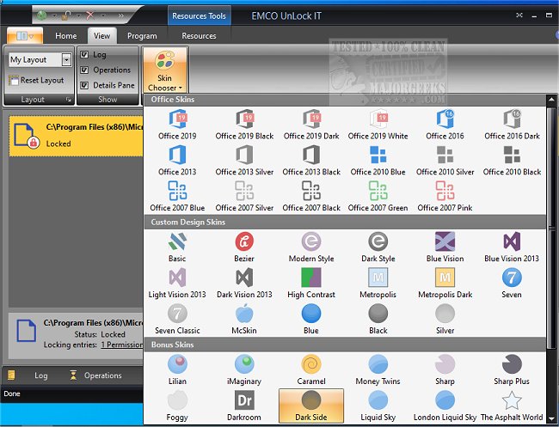Choose the Office 2019 Dark skin

pos(311,125)
